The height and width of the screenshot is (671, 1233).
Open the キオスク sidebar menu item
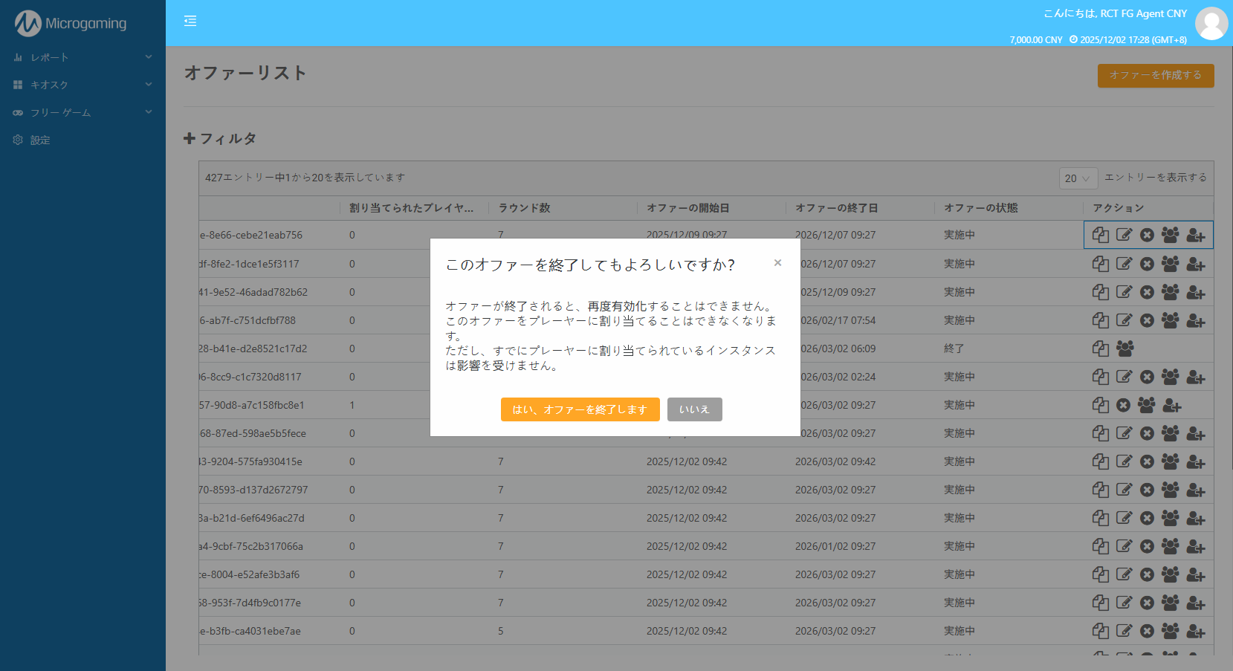pos(50,85)
